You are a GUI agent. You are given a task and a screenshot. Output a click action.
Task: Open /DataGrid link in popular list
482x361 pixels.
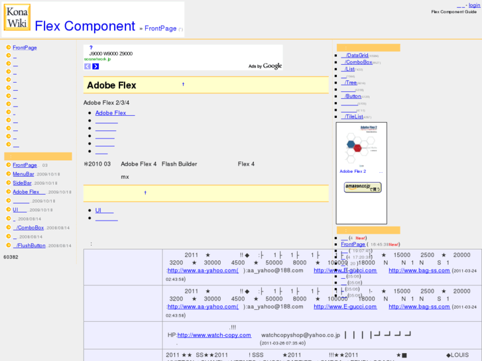(x=355, y=55)
